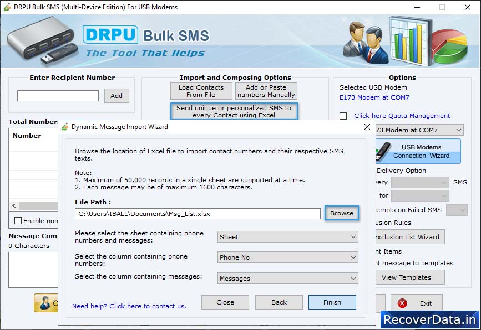Click the USB hub image in banner

[42, 40]
